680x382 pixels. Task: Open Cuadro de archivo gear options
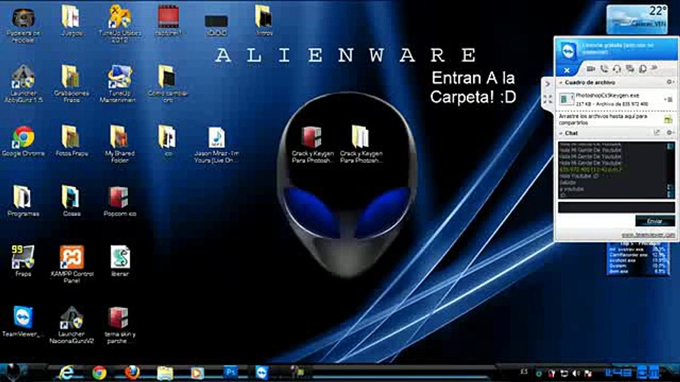(x=670, y=82)
